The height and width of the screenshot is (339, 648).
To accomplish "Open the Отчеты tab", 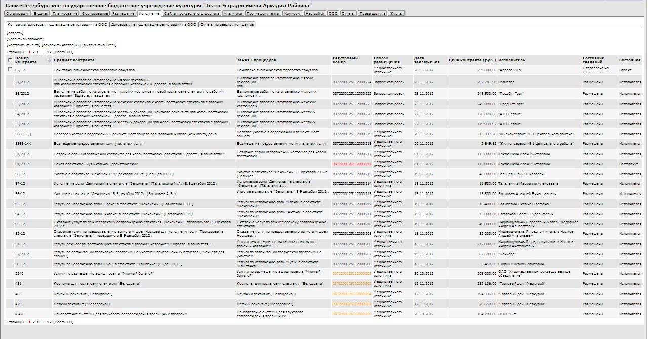I will click(348, 13).
